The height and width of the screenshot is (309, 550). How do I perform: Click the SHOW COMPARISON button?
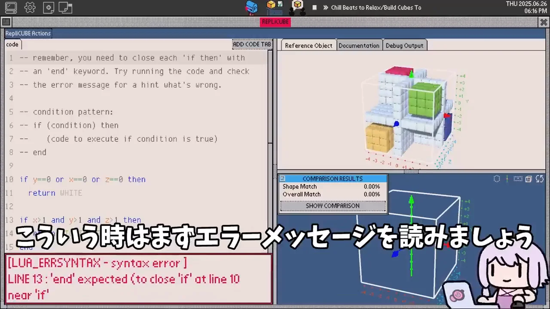pos(333,206)
